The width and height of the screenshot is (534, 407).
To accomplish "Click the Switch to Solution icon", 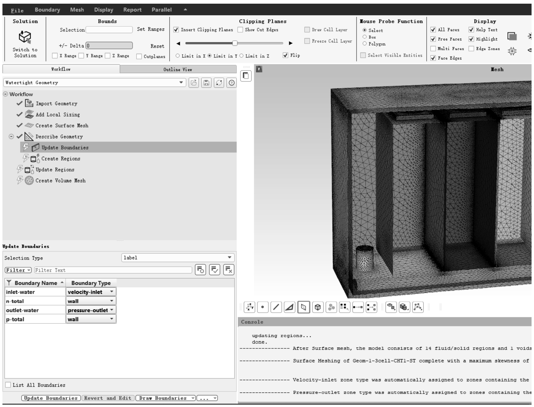I will [x=25, y=37].
